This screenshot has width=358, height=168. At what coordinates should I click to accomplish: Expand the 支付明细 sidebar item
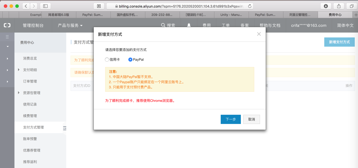(19, 70)
